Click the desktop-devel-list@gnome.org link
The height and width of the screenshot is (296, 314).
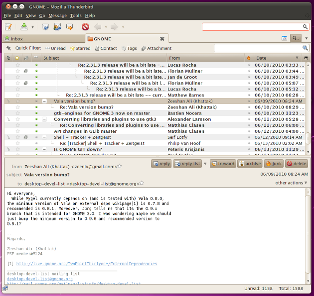click(x=40, y=279)
